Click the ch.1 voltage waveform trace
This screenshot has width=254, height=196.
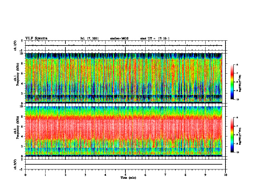point(124,45)
